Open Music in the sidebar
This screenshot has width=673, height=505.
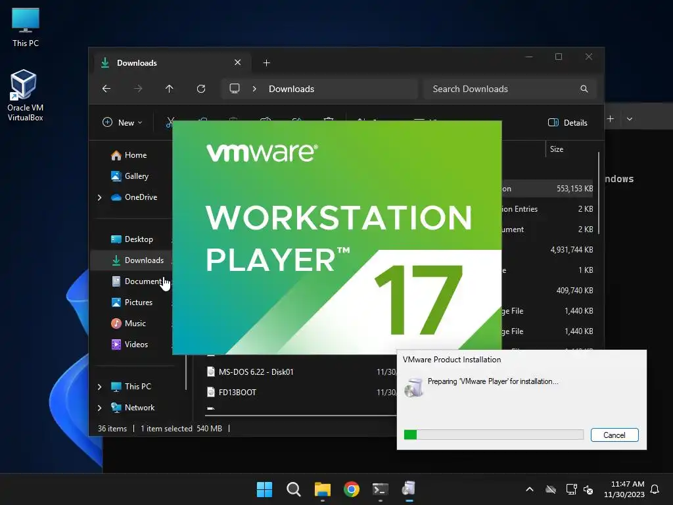[128, 324]
